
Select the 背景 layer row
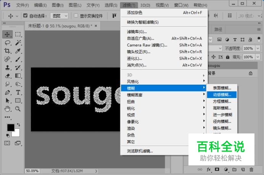coord(232,73)
